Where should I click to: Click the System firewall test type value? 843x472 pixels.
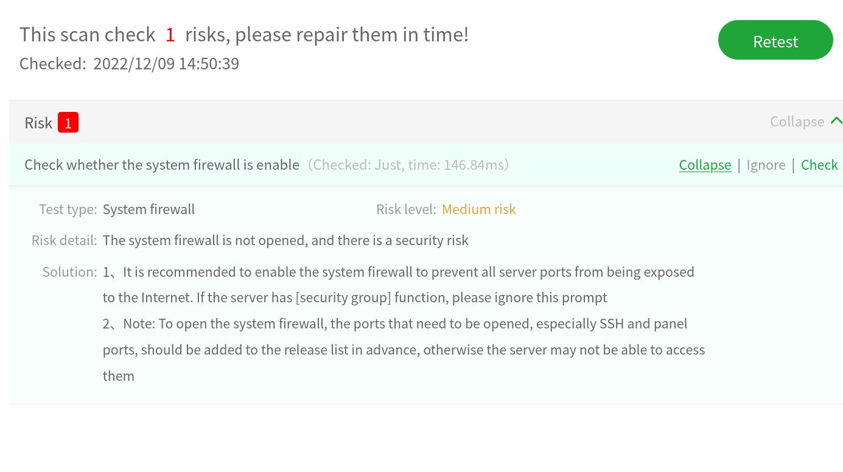(149, 209)
